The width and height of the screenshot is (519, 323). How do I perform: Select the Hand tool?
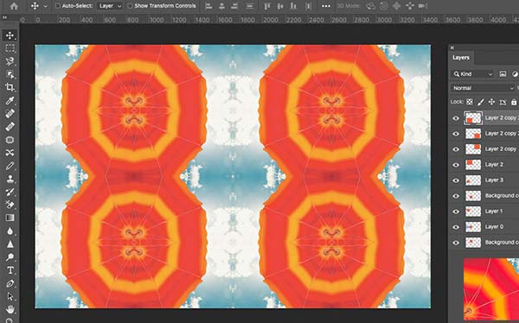(10, 309)
